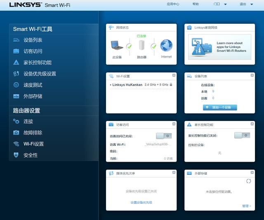Screen dimensions: 264x220
Task: Select the 设备优先级设置 sidebar icon
Action: pyautogui.click(x=16, y=74)
